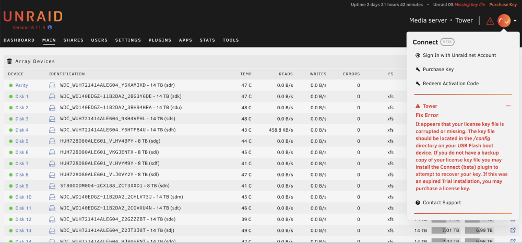Image resolution: width=522 pixels, height=244 pixels.
Task: Collapse the Connect dropdown arrow
Action: pos(515,21)
